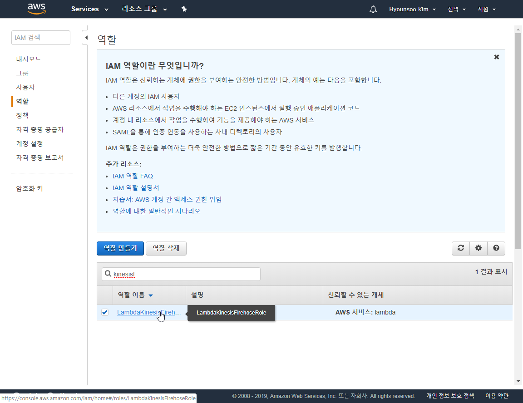Viewport: 523px width, 403px height.
Task: Click the page vertical scrollbar thumb
Action: [x=518, y=141]
